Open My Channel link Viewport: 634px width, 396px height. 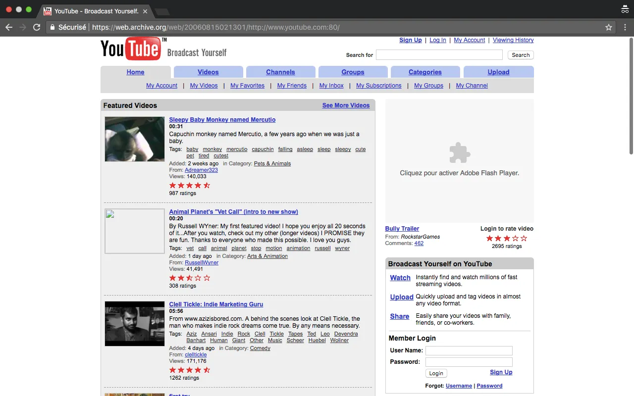point(472,86)
